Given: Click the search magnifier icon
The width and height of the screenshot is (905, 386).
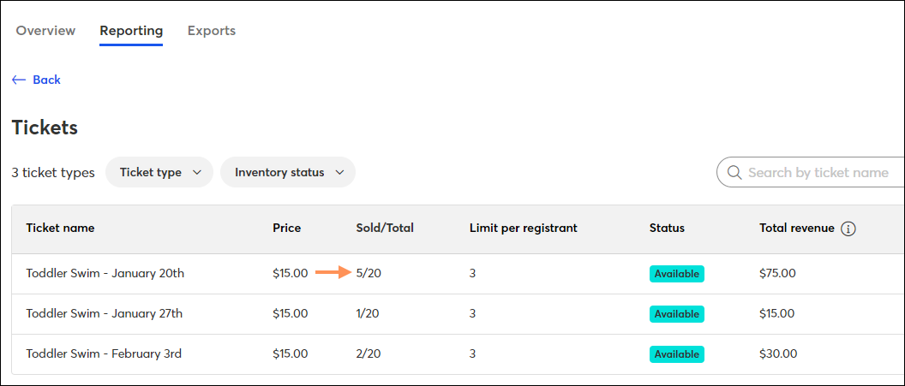Looking at the screenshot, I should click(x=734, y=172).
